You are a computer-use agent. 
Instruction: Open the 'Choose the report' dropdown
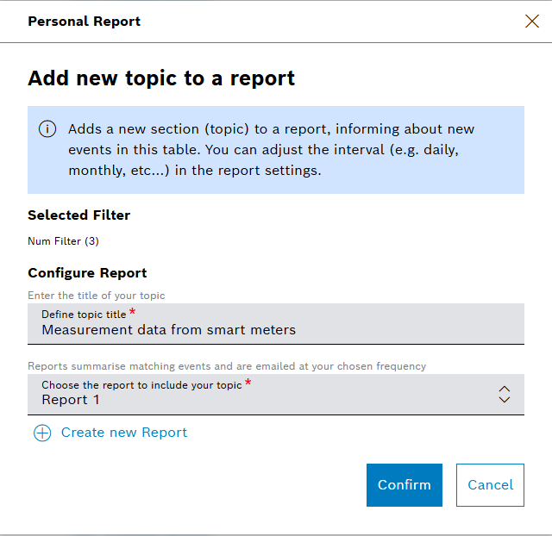pos(276,394)
